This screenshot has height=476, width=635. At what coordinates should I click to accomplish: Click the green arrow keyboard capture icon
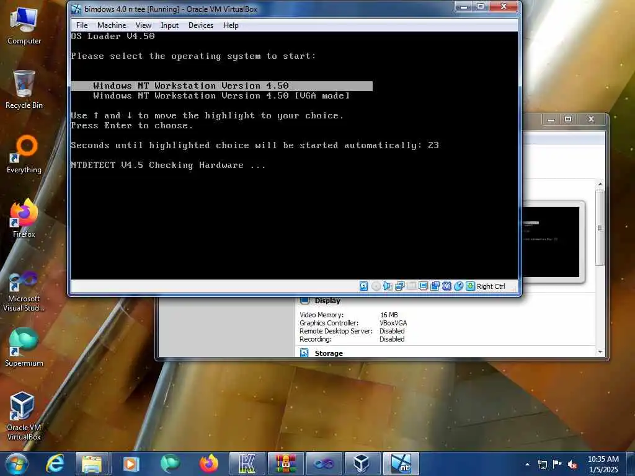pyautogui.click(x=470, y=286)
